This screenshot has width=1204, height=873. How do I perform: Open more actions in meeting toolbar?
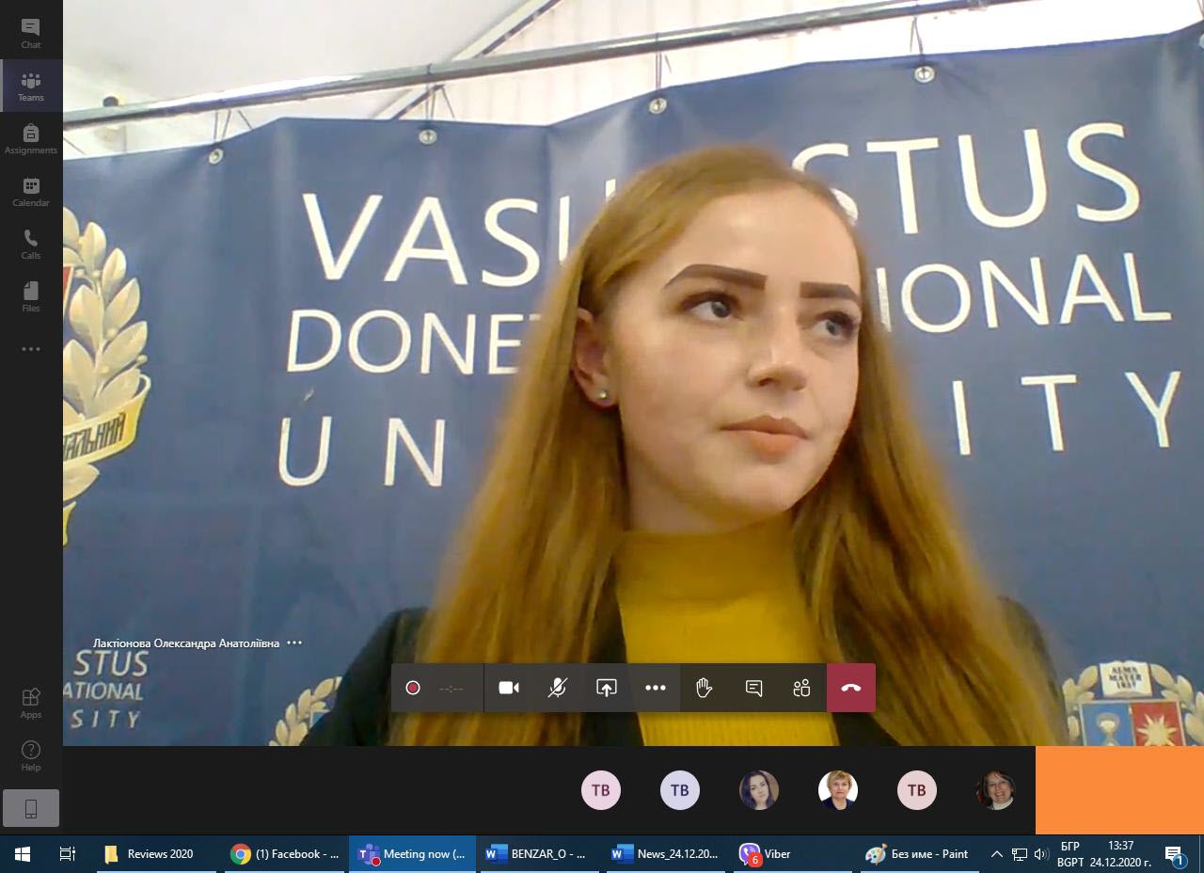pyautogui.click(x=656, y=688)
